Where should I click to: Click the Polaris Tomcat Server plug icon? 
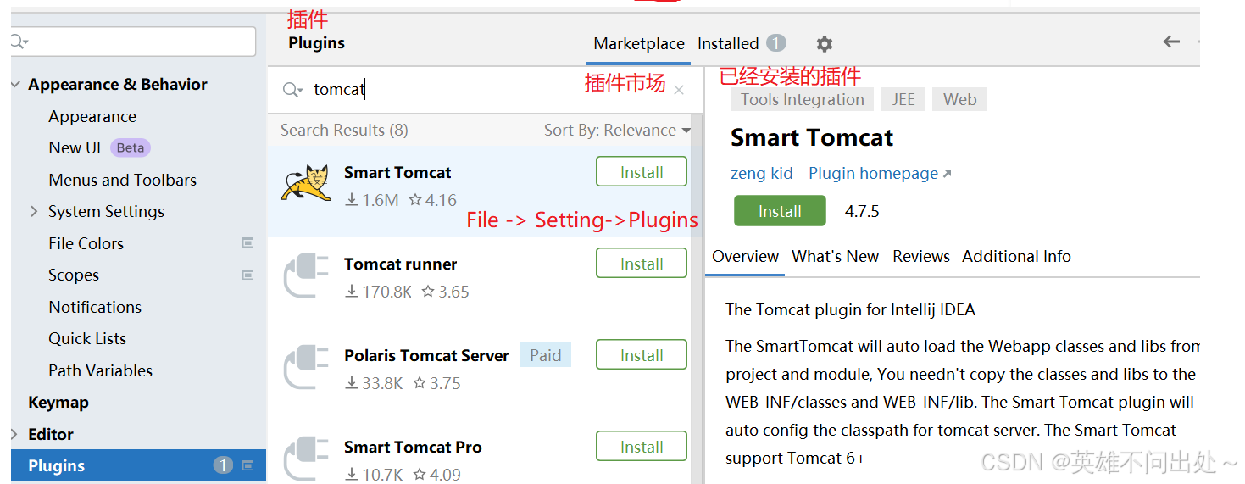click(306, 366)
